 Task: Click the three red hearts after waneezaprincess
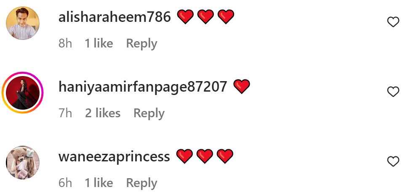tap(205, 156)
